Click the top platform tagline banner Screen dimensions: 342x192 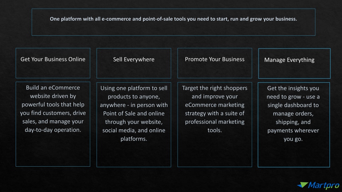(x=173, y=22)
